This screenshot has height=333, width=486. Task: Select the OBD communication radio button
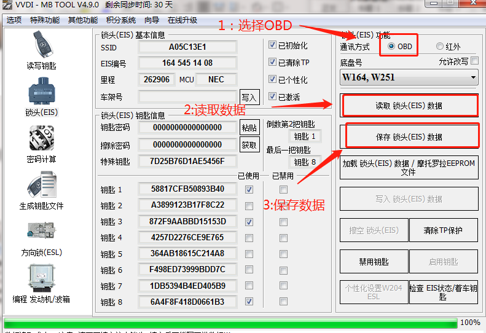coord(391,47)
